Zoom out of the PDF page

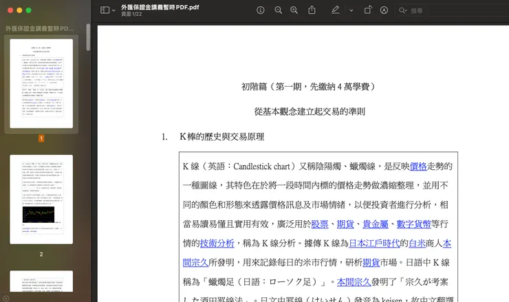click(278, 10)
